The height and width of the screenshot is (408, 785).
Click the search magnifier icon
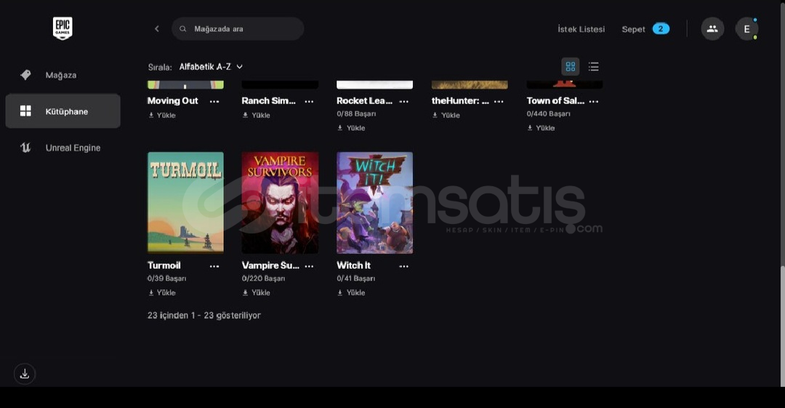coord(182,28)
